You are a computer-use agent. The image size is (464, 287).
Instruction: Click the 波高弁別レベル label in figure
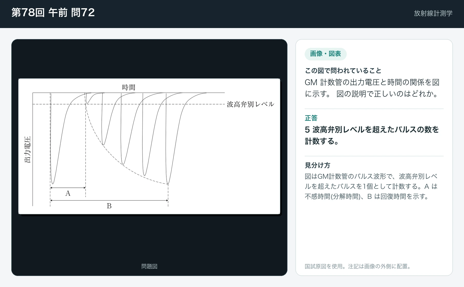click(x=250, y=104)
